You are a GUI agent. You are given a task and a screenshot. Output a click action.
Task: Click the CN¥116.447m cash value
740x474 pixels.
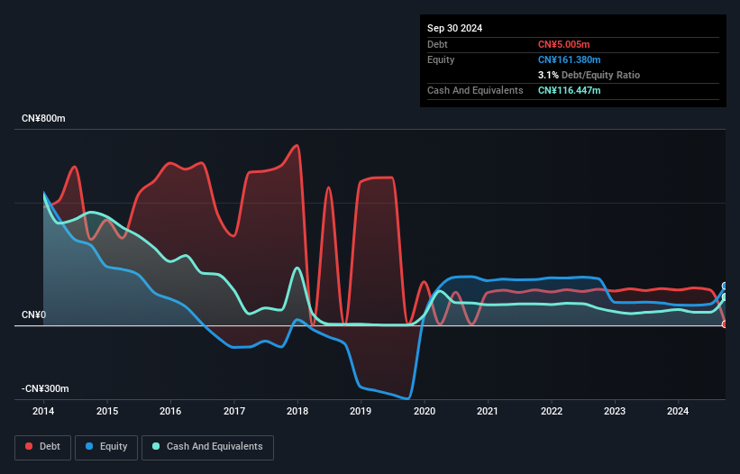tap(569, 90)
